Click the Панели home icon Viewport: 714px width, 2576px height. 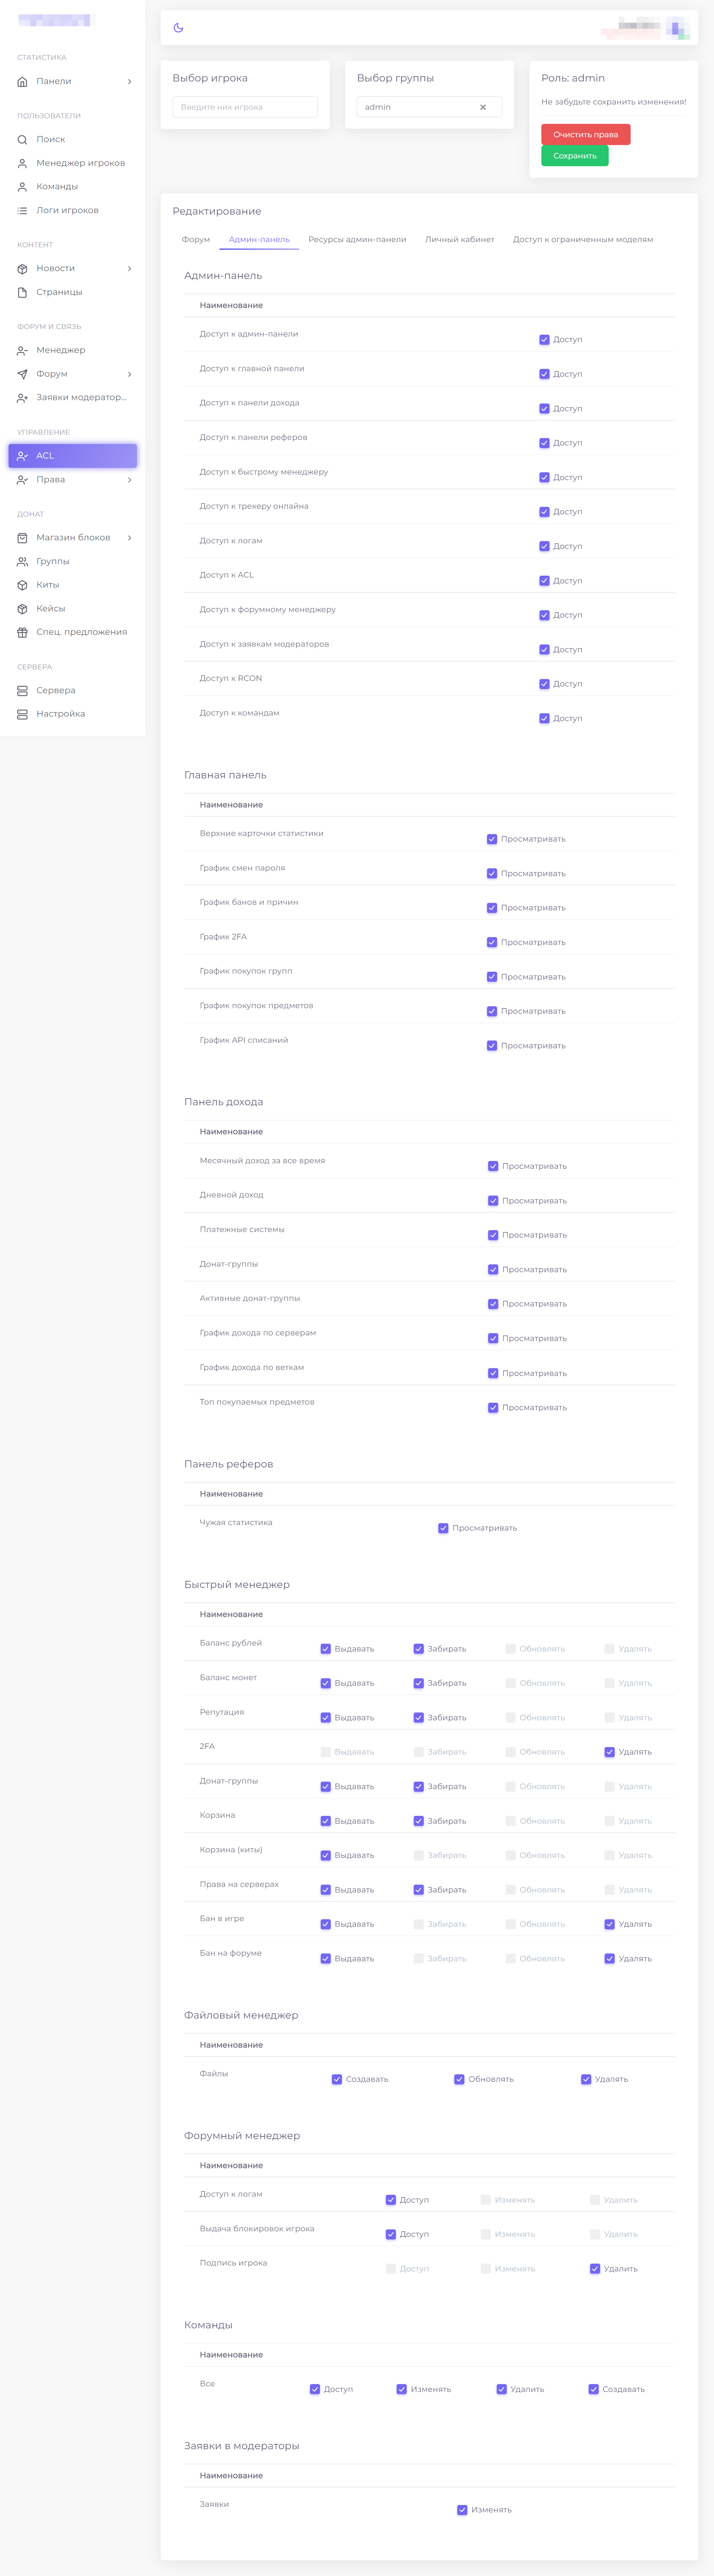(22, 82)
